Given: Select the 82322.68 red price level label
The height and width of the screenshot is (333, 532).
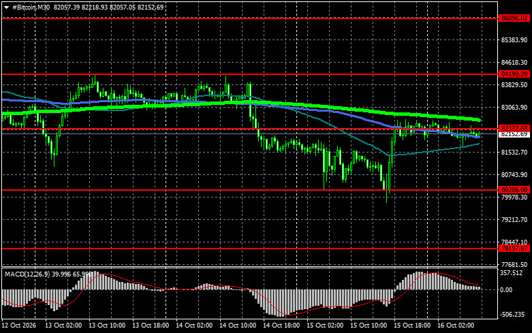Looking at the screenshot, I should coord(514,129).
